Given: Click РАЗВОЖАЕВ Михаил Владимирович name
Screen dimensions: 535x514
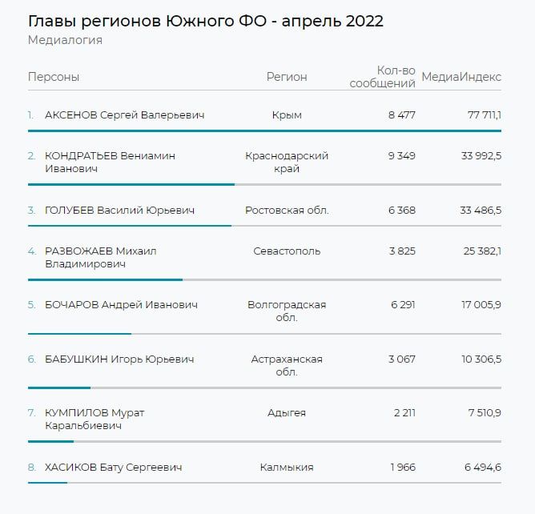Looking at the screenshot, I should (100, 257).
